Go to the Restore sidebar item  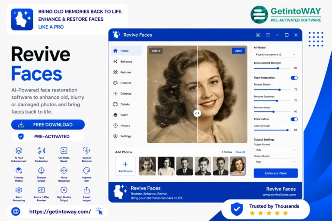(x=126, y=72)
